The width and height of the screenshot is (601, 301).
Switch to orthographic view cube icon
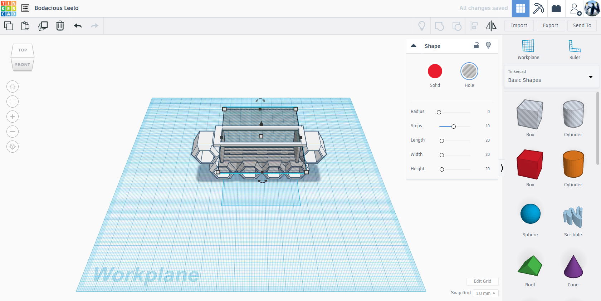13,147
